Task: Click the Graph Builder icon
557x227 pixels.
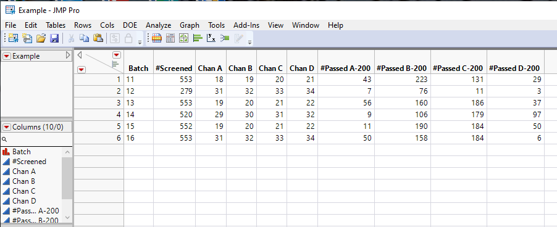Action: pyautogui.click(x=183, y=38)
